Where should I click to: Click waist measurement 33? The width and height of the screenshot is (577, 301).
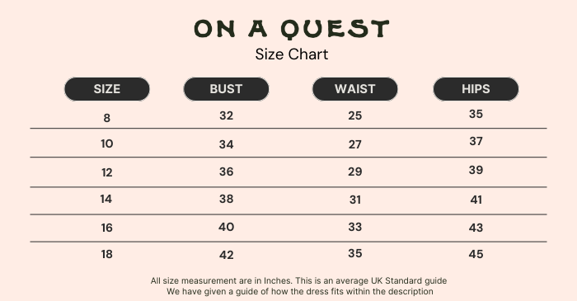pyautogui.click(x=355, y=227)
